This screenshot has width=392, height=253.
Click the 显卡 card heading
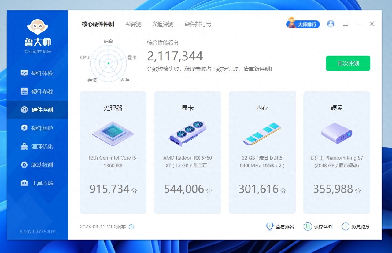pos(187,108)
